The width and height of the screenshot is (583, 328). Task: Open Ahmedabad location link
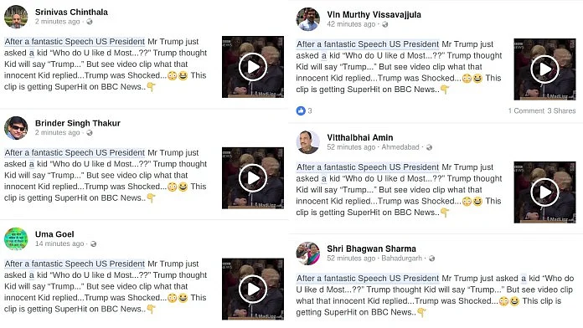(x=400, y=147)
